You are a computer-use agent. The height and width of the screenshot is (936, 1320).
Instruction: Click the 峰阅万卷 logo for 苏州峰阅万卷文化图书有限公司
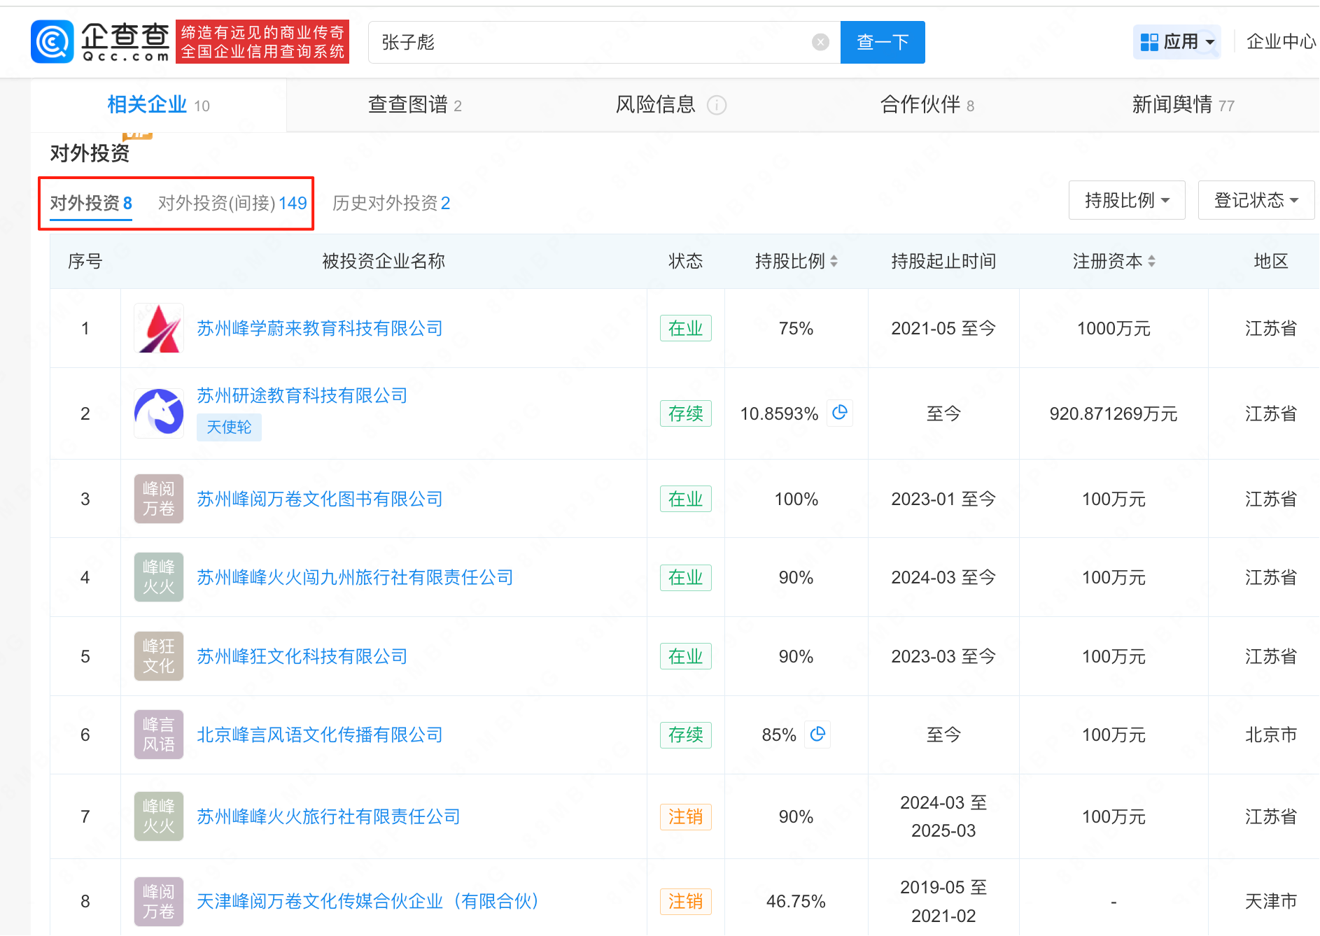(159, 499)
